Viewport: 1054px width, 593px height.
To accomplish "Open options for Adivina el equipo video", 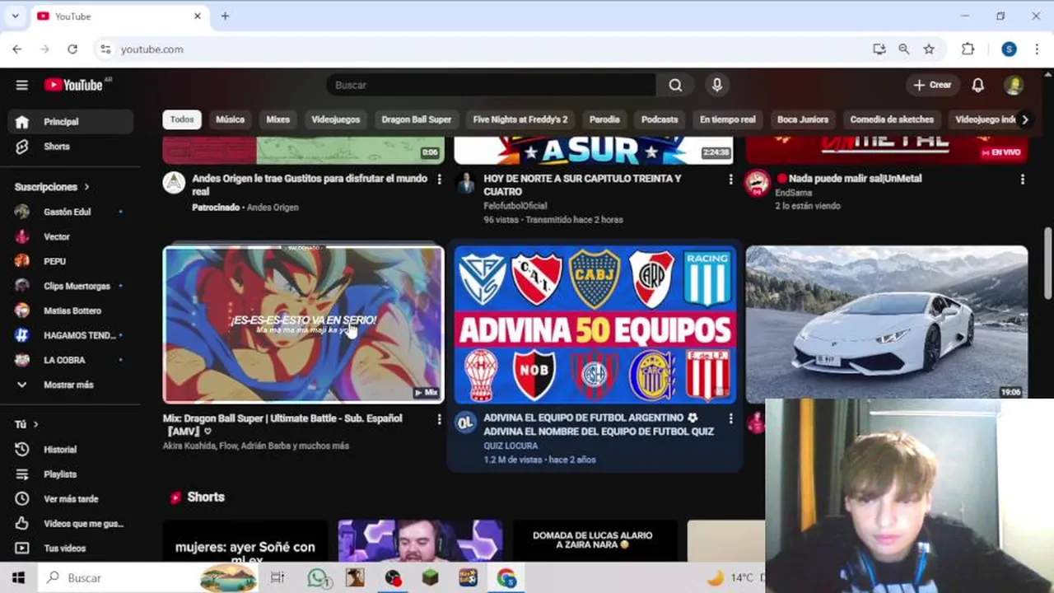I will [730, 419].
